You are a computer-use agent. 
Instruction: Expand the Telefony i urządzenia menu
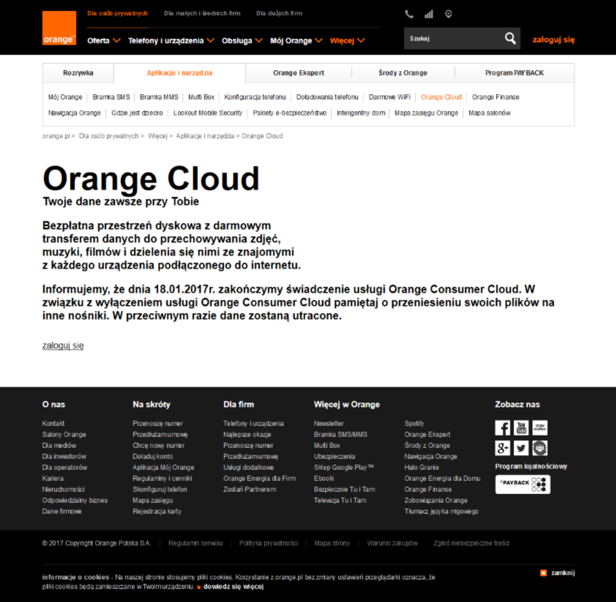(171, 41)
